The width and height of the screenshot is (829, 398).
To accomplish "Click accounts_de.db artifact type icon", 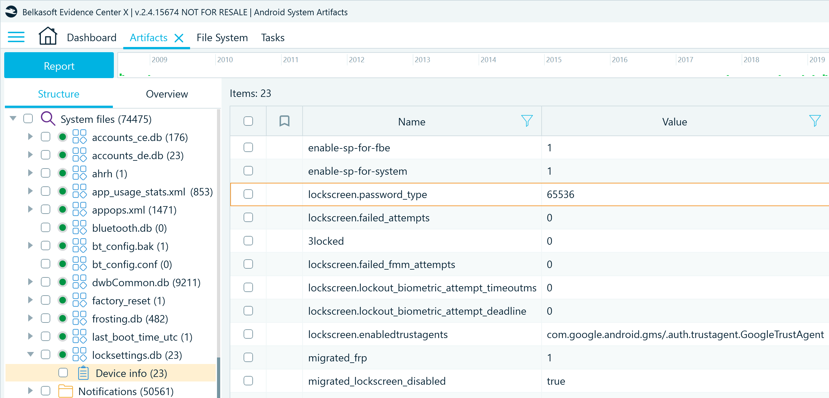I will coord(79,155).
